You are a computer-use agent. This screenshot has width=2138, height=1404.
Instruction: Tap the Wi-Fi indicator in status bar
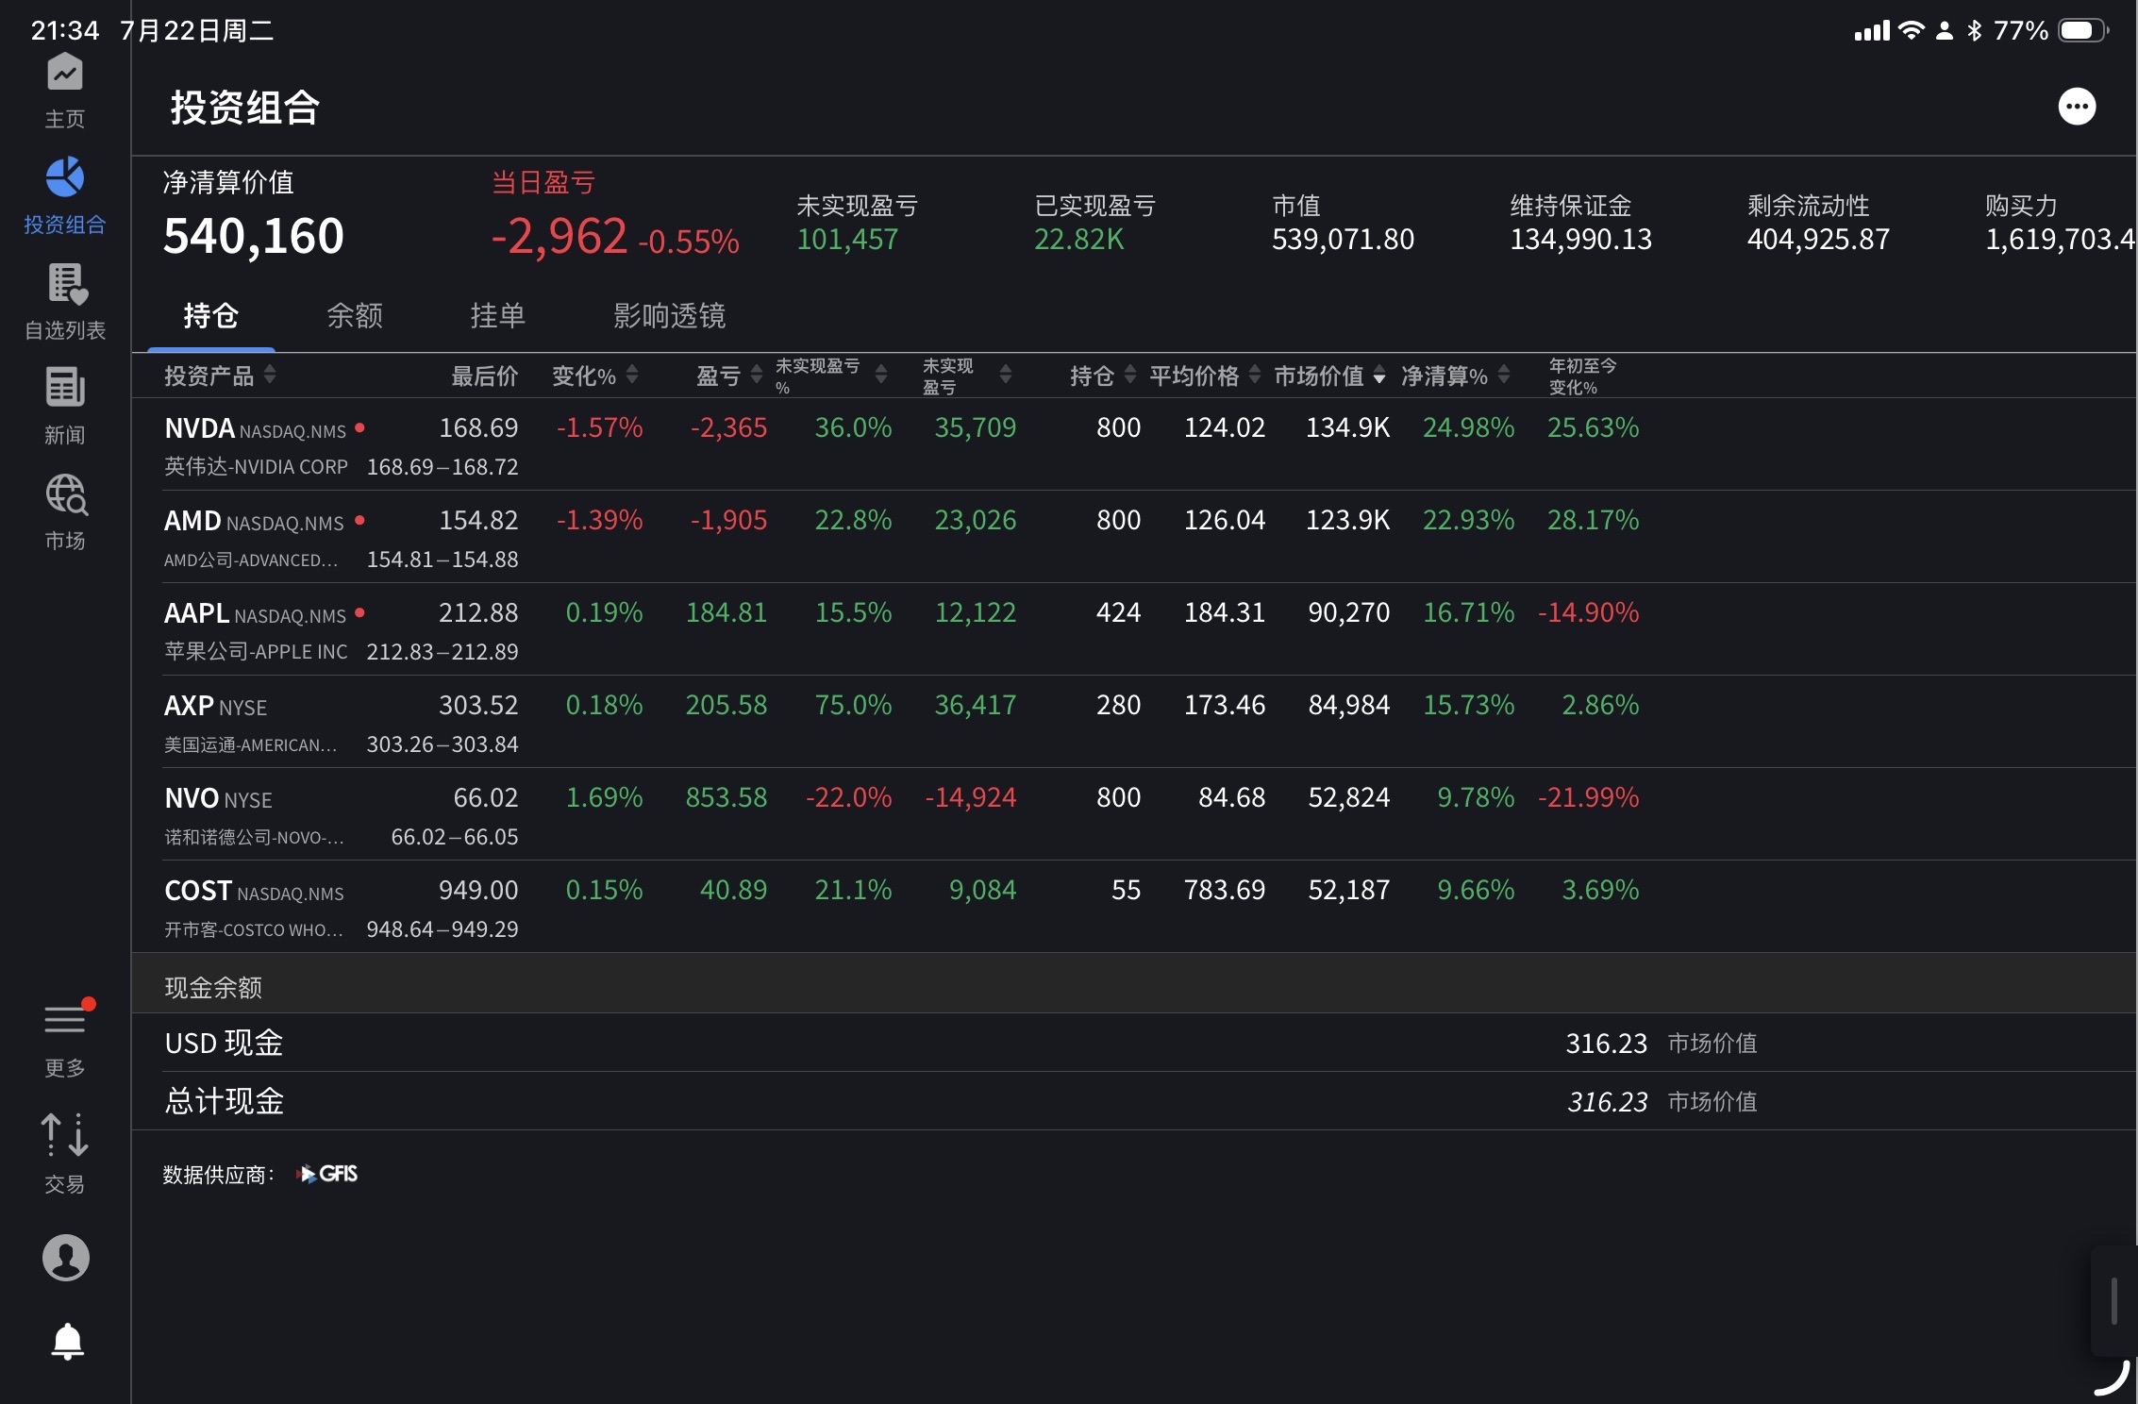tap(1911, 30)
